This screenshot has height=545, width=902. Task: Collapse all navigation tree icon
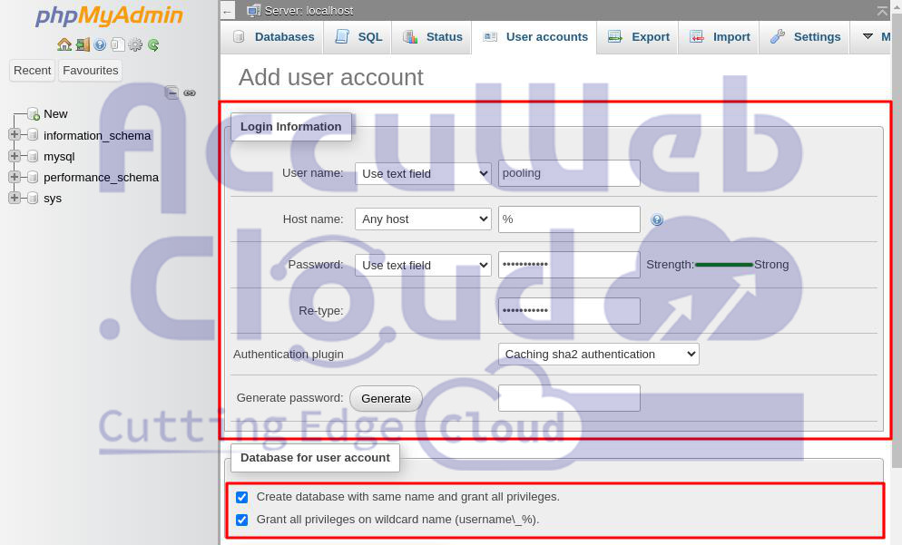(x=172, y=92)
